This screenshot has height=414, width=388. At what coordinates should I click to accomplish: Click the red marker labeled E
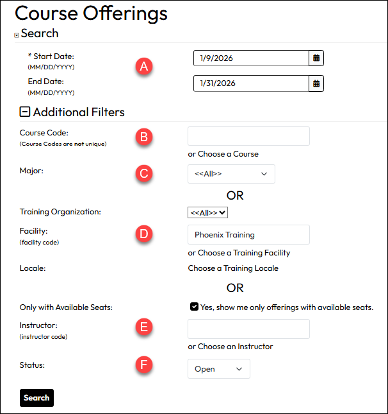tap(145, 327)
